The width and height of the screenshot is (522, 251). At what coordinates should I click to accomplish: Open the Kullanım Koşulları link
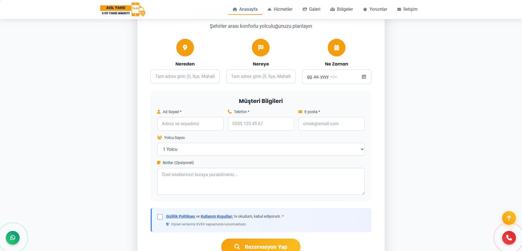pyautogui.click(x=217, y=216)
